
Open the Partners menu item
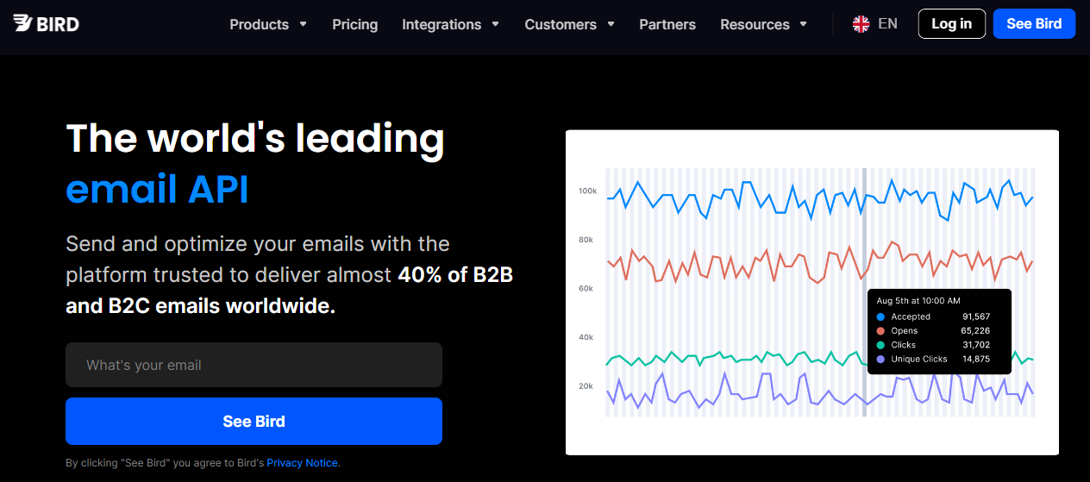click(x=667, y=24)
